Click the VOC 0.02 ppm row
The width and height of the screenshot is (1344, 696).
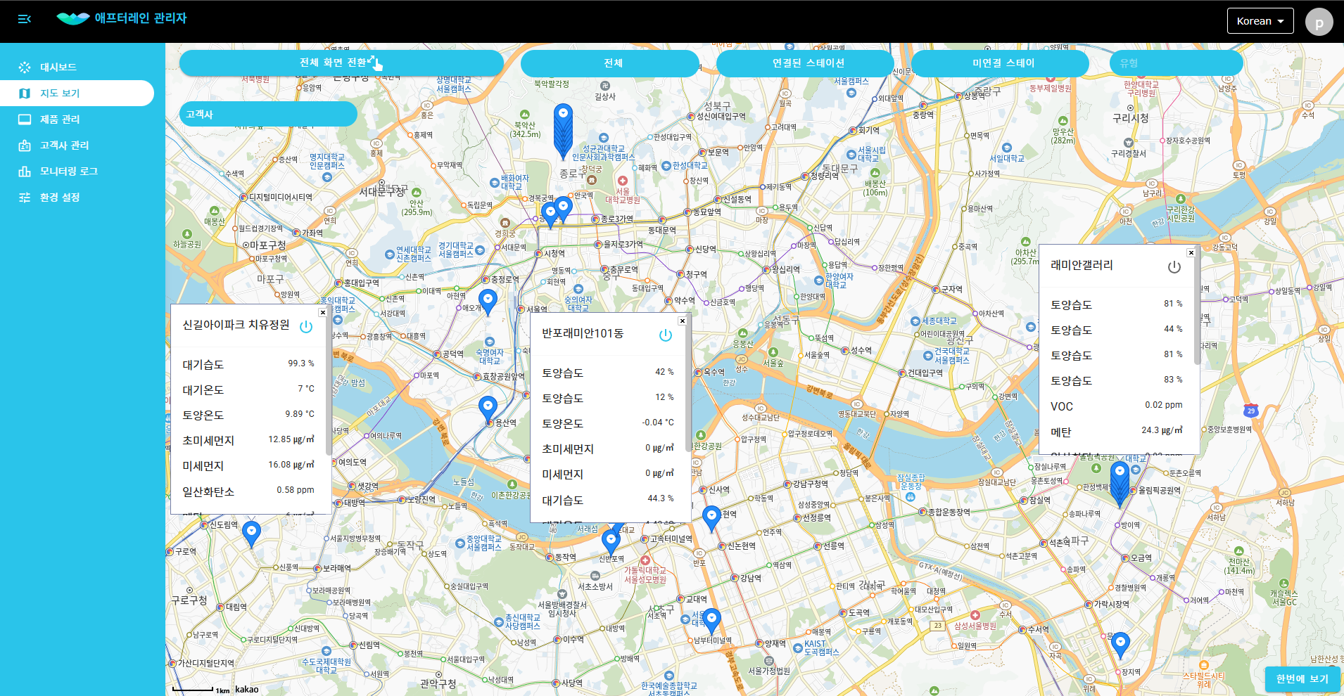1117,406
